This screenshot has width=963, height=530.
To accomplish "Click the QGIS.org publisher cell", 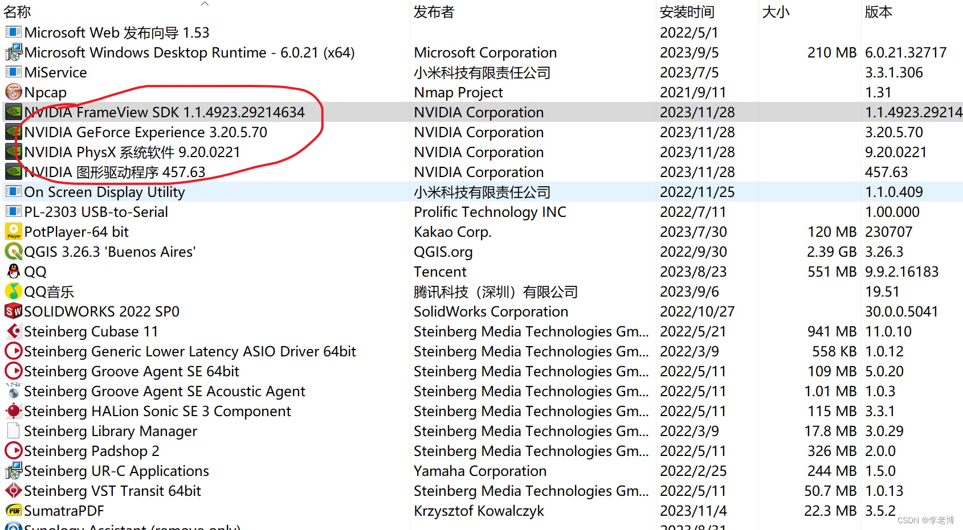I will [443, 252].
